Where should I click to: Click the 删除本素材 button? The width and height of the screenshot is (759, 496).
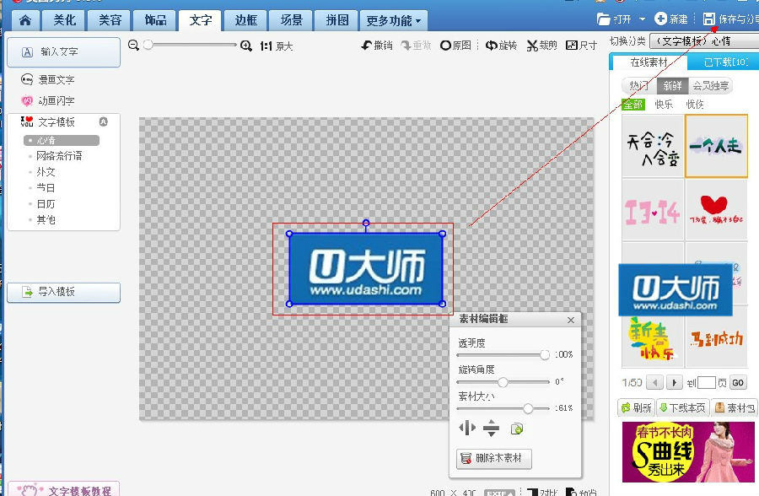494,459
